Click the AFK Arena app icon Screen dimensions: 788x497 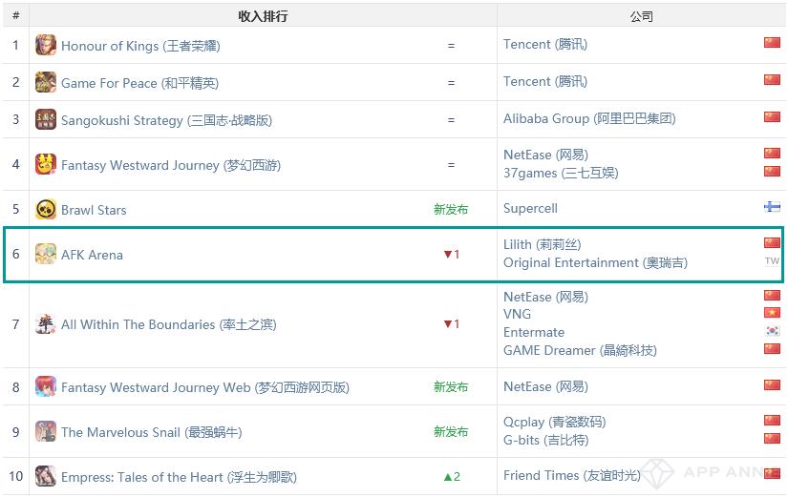pyautogui.click(x=46, y=254)
